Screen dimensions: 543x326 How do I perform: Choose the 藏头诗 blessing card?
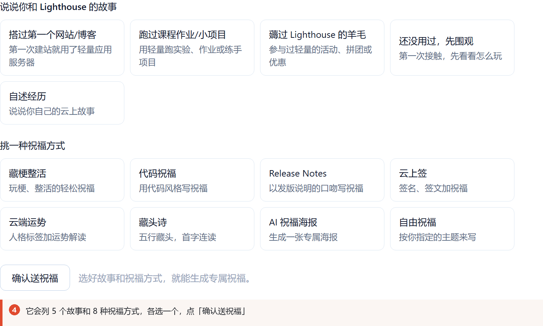(x=192, y=229)
